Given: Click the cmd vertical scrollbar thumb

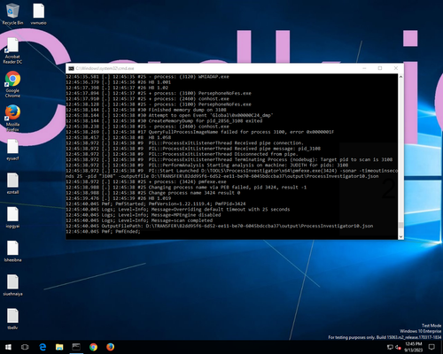Looking at the screenshot, I should 400,225.
